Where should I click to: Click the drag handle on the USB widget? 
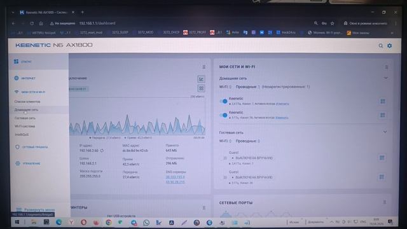pyautogui.click(x=204, y=208)
